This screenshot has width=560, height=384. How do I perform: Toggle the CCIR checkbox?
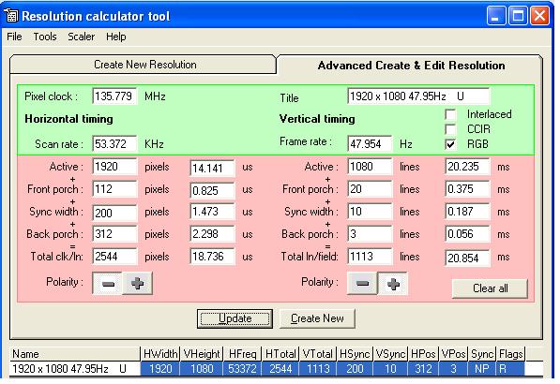tap(450, 129)
